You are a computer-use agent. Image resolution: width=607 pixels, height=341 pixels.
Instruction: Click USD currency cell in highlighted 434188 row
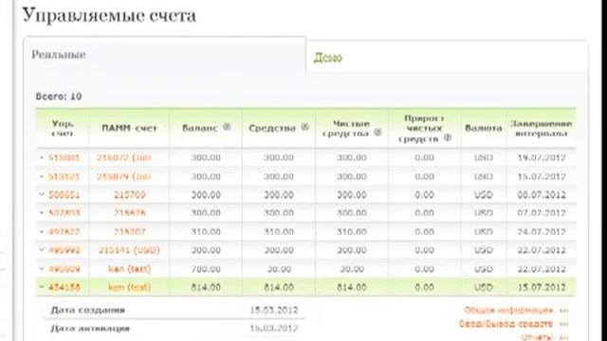pos(483,288)
